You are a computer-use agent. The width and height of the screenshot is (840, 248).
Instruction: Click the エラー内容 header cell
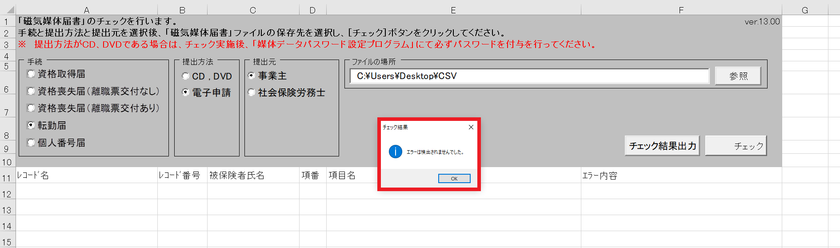point(681,176)
